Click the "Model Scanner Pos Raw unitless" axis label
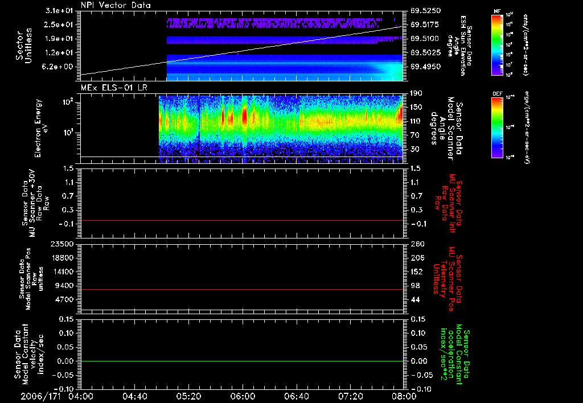Screen dimensions: 583x403 click(x=32, y=279)
